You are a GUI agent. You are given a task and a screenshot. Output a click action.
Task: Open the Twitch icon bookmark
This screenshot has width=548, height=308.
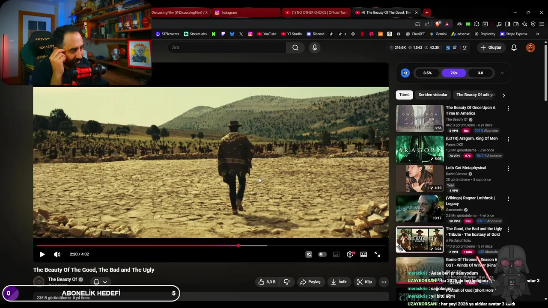click(x=223, y=34)
